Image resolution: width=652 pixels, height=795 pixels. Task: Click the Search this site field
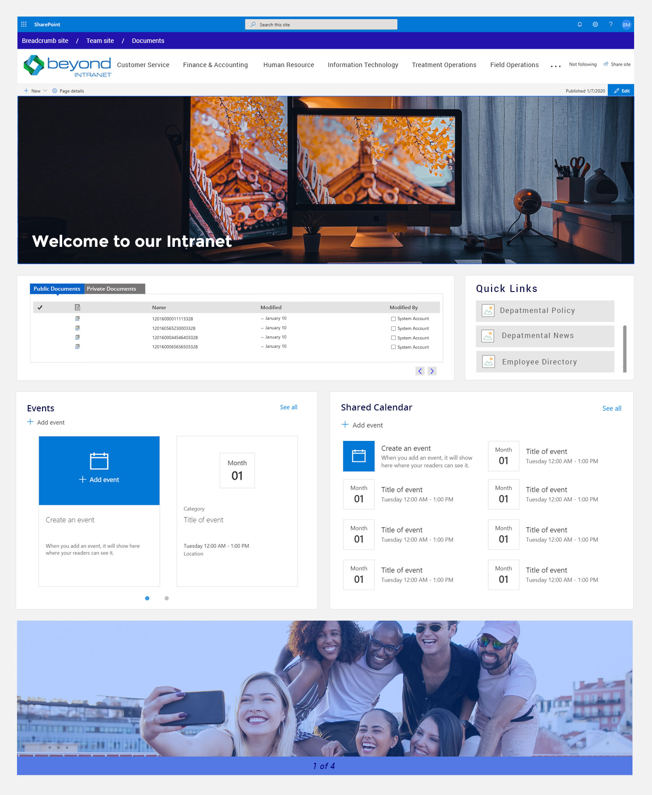[x=321, y=25]
